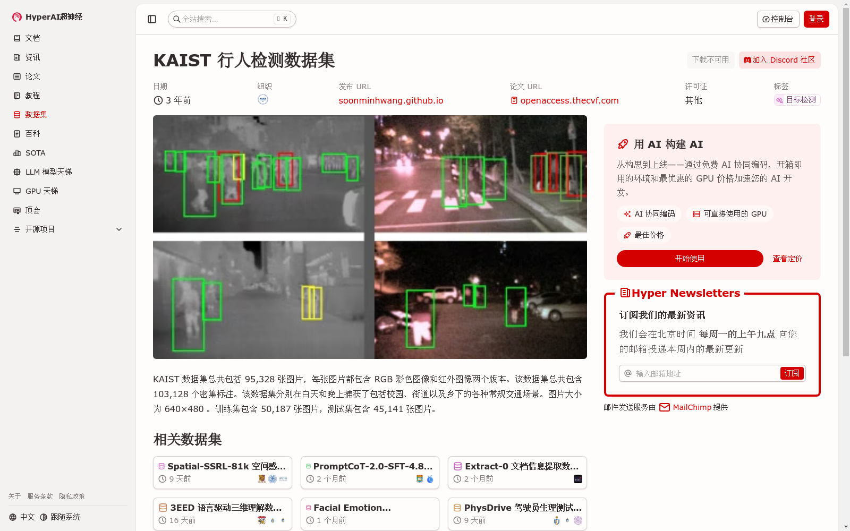
Task: Click the LLM 模型天梯 chip icon
Action: tap(17, 172)
